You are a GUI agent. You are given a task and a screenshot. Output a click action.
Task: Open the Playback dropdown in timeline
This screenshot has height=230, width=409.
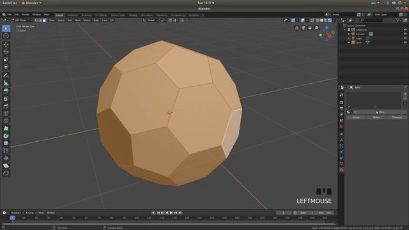[17, 213]
